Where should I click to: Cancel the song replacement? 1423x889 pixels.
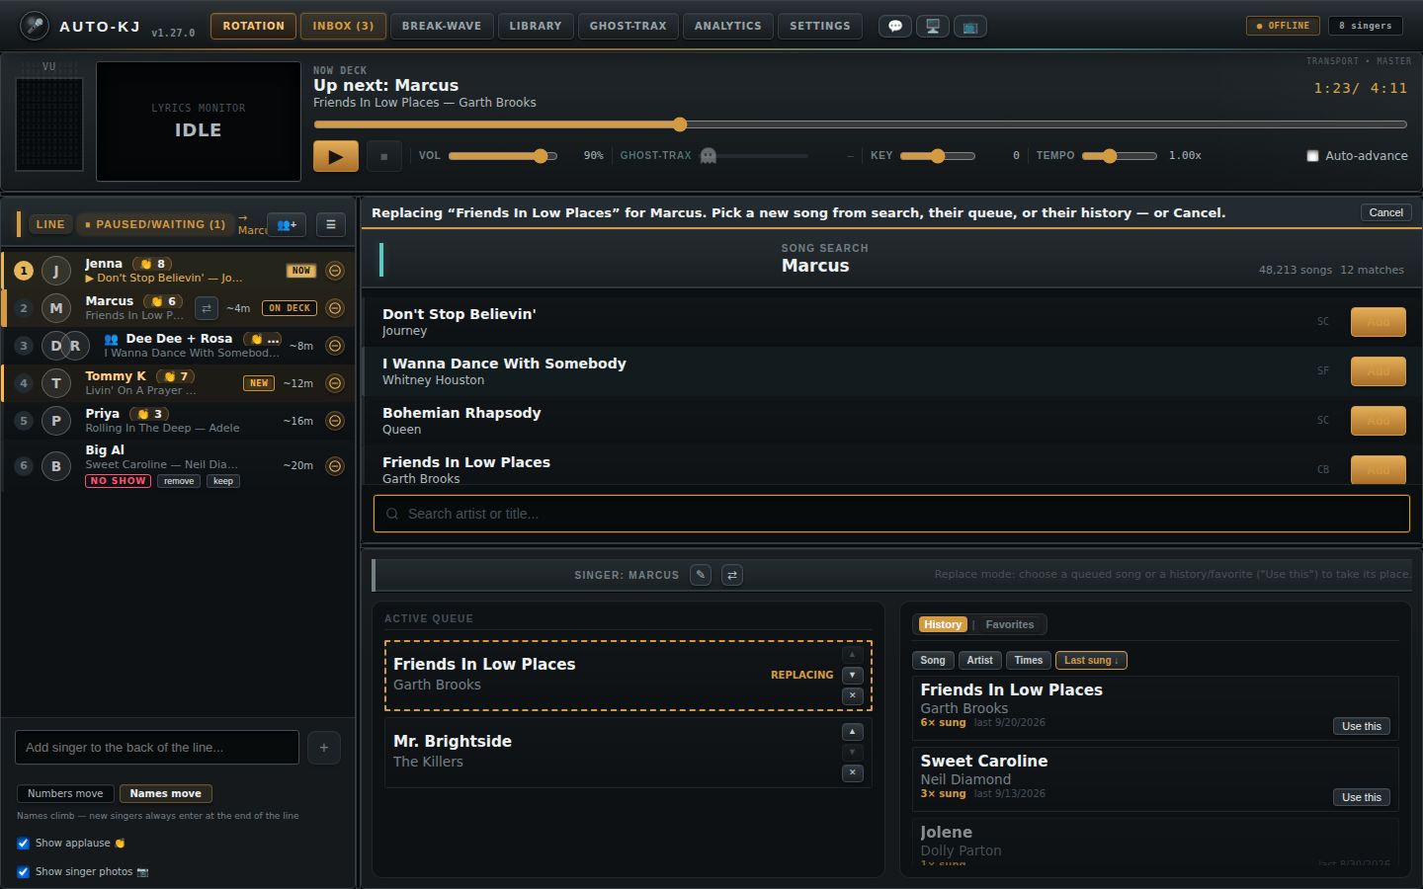click(x=1386, y=212)
